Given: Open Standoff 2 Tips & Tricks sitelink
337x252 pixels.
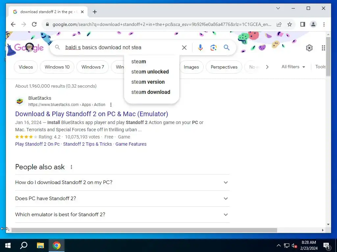Looking at the screenshot, I should [x=88, y=144].
